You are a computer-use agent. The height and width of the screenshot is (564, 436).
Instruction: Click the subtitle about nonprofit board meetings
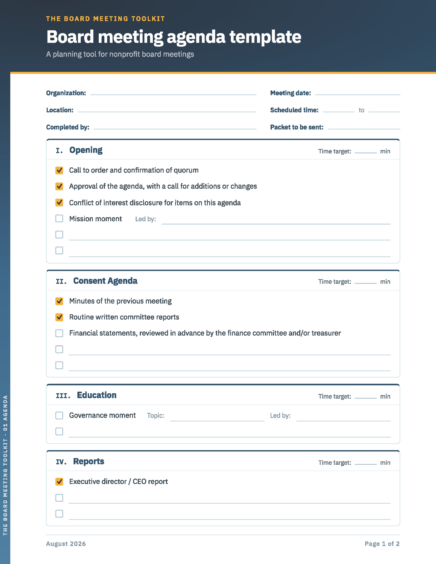[x=120, y=54]
